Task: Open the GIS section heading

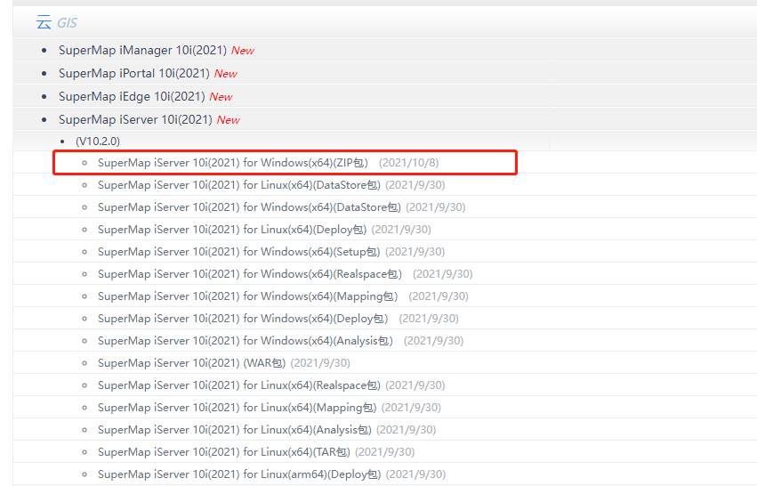Action: 67,23
